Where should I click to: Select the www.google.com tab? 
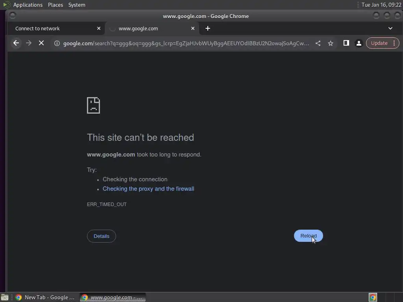[x=152, y=28]
